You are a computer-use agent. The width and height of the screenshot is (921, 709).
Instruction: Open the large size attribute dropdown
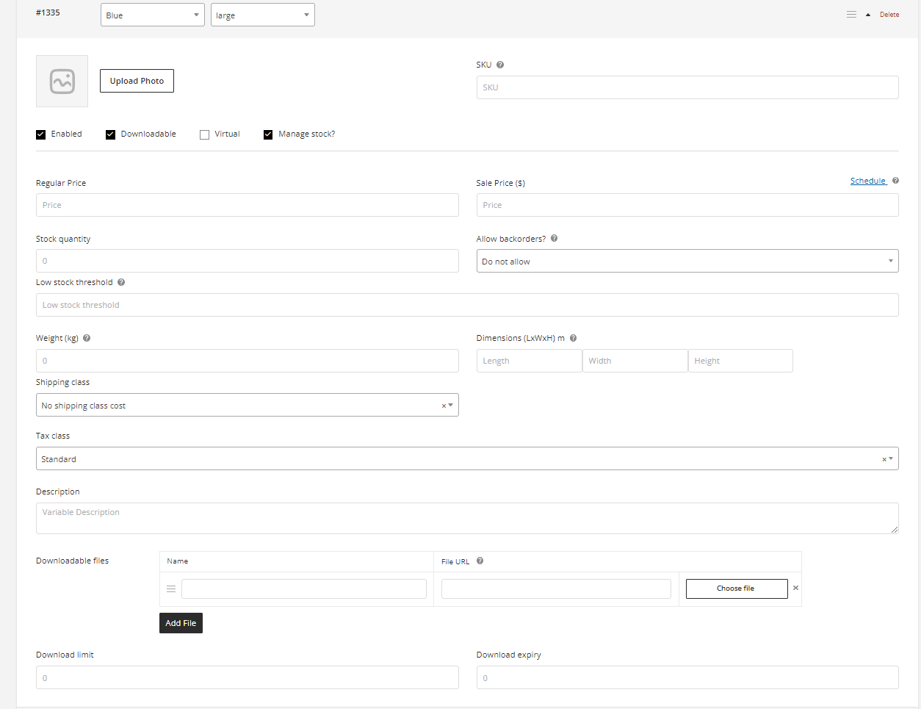click(x=262, y=15)
